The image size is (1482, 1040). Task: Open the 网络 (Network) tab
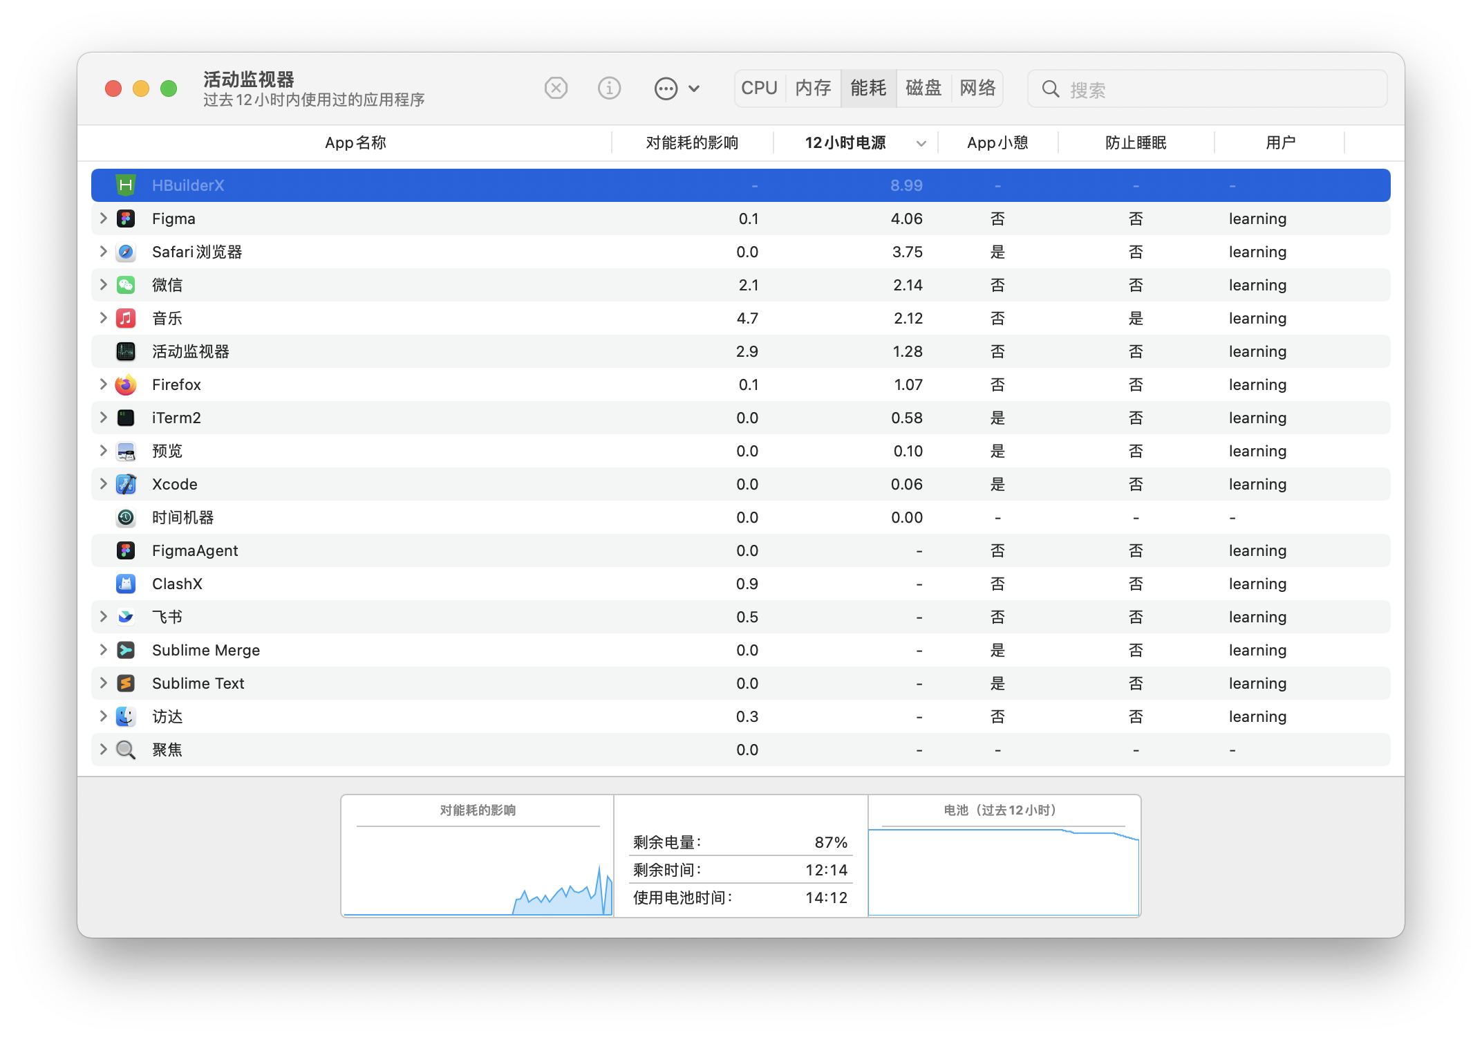[977, 89]
